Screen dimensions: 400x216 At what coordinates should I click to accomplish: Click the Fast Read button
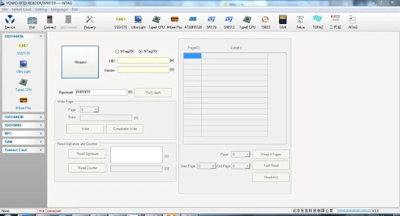pyautogui.click(x=271, y=166)
